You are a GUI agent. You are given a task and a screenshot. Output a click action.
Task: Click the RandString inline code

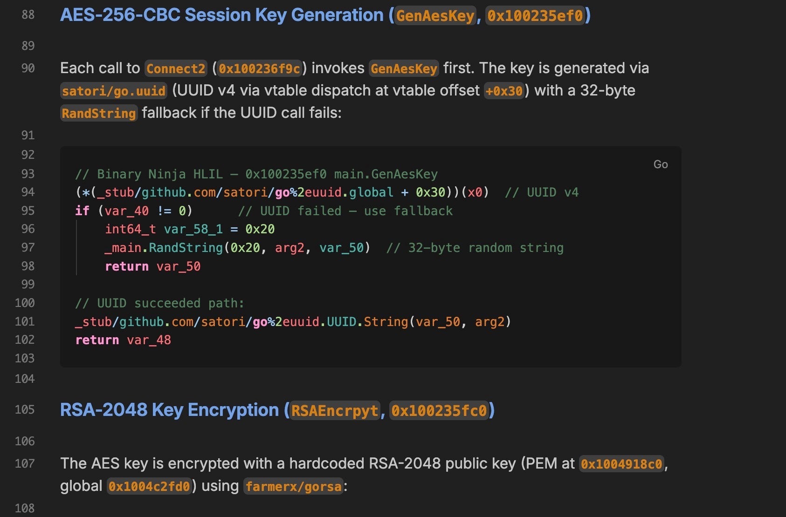point(98,113)
